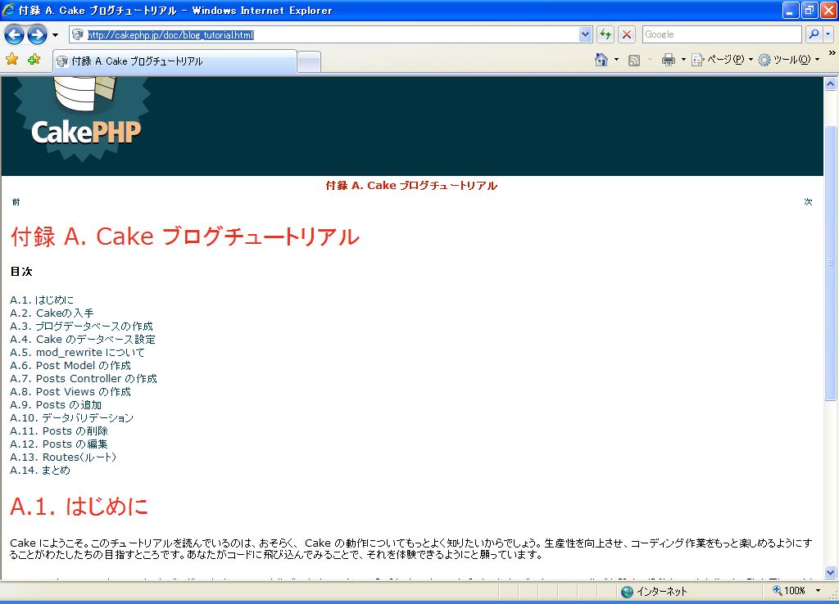Click the search magnifier button
This screenshot has width=839, height=604.
[x=814, y=34]
